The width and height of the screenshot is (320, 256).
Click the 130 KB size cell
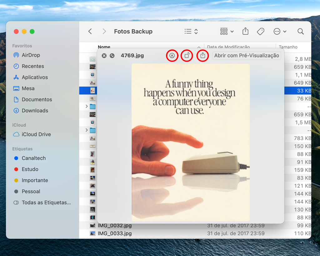(x=302, y=210)
